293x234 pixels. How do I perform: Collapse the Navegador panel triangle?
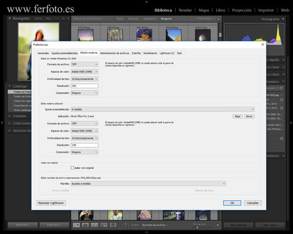(10, 18)
